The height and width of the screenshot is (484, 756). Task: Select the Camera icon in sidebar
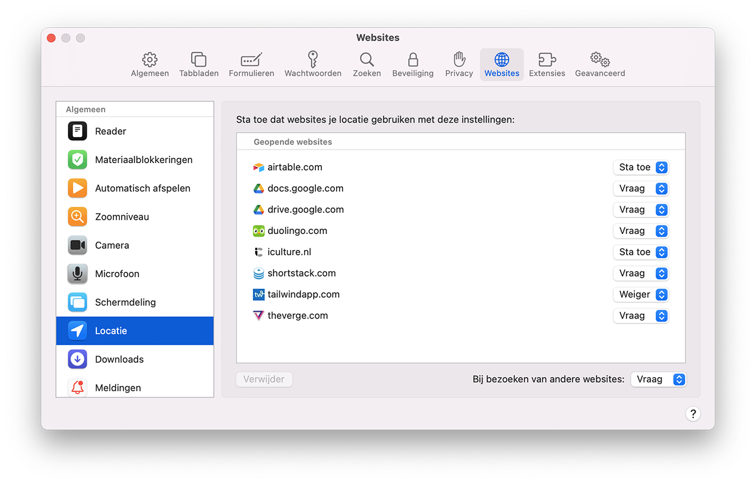click(77, 245)
